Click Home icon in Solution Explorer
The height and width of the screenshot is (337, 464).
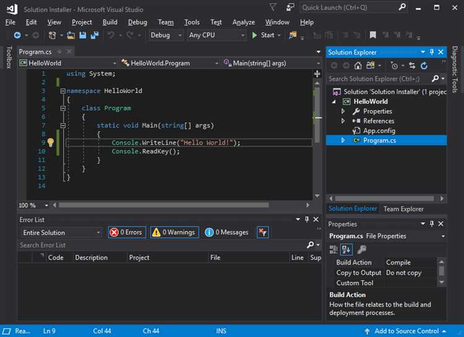pyautogui.click(x=358, y=66)
